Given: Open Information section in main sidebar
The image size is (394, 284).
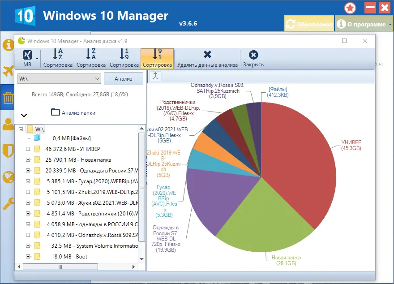Looking at the screenshot, I should click(x=8, y=45).
